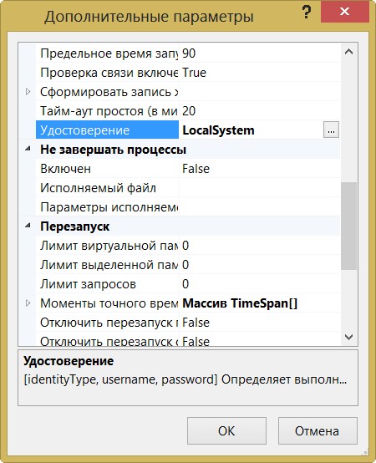Click the scrollbar up arrow
Viewport: 376px width, 463px height.
(349, 52)
